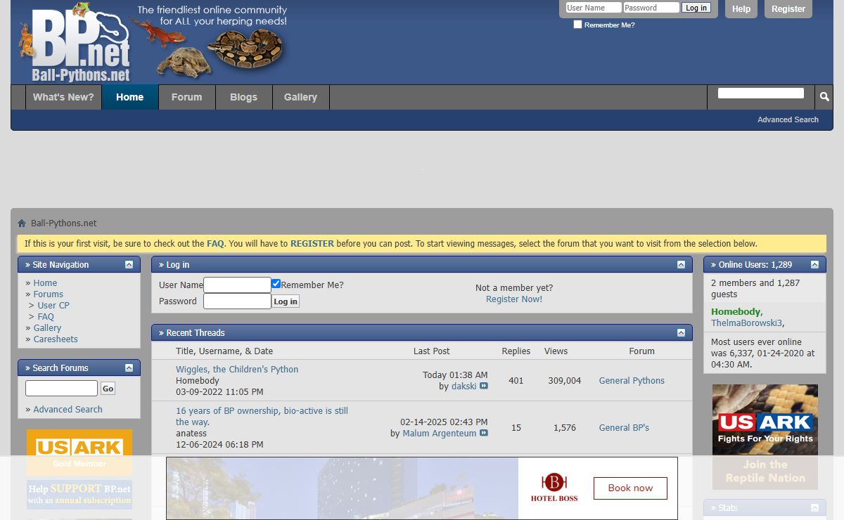
Task: Open the Blogs tab
Action: tap(243, 97)
